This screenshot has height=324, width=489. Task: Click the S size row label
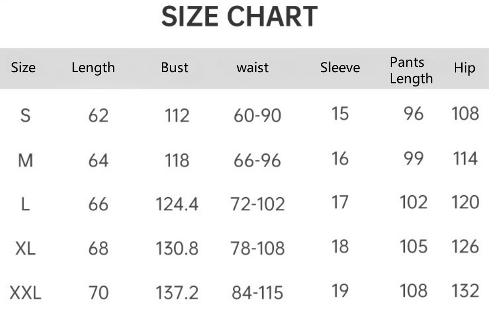click(25, 116)
